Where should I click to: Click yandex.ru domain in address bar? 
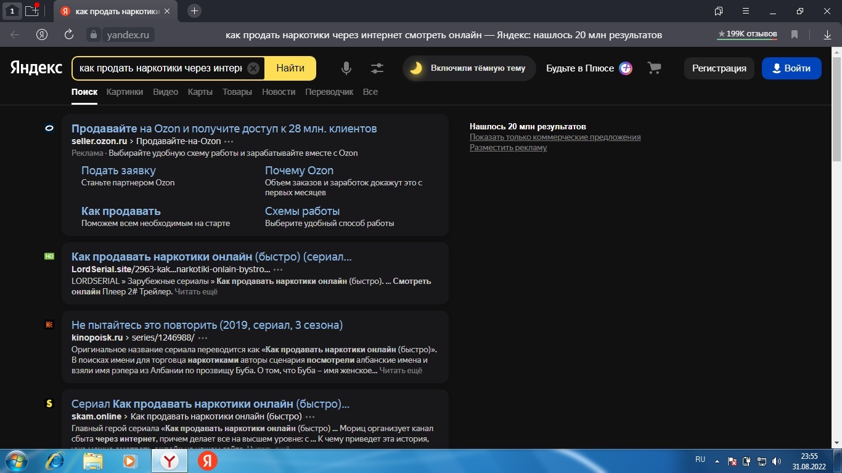point(128,35)
